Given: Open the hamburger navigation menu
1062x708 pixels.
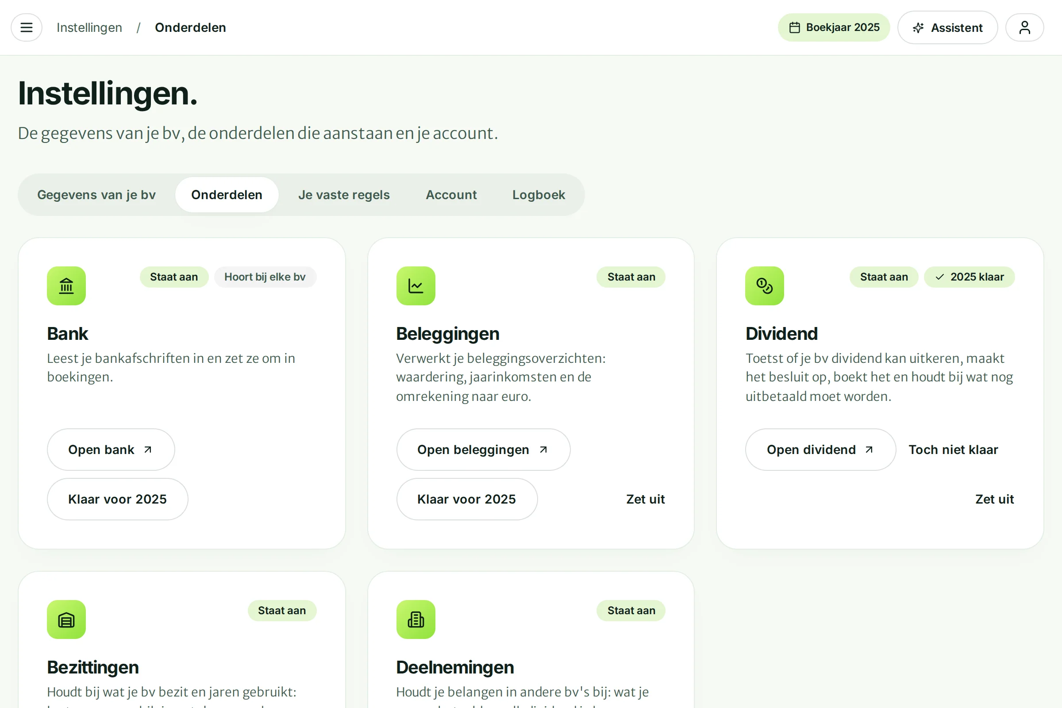Looking at the screenshot, I should click(27, 27).
